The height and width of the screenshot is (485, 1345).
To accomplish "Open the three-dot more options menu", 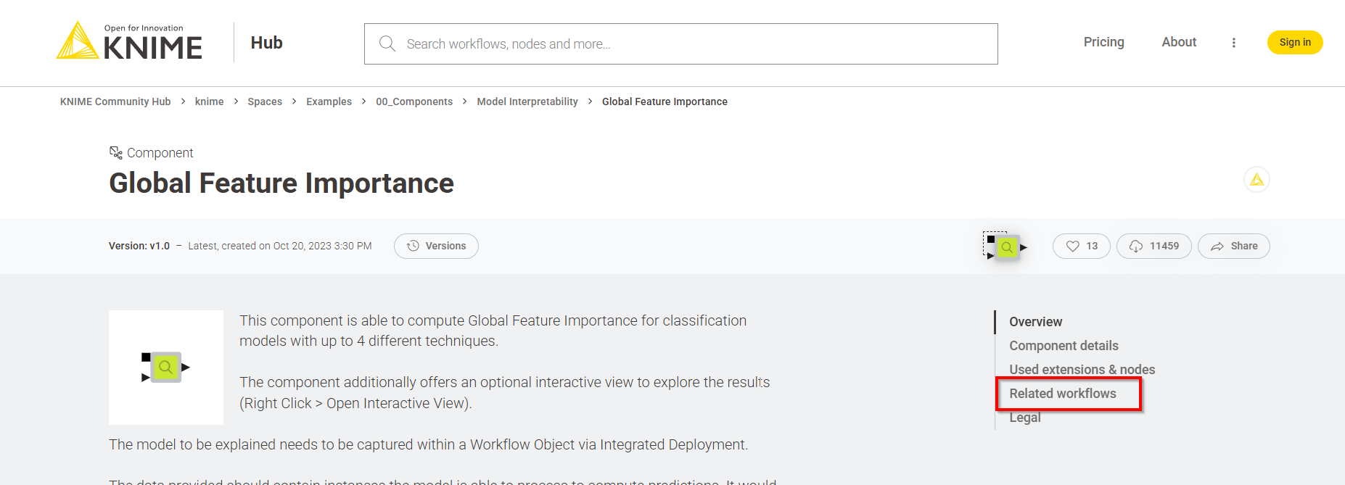I will [1233, 43].
